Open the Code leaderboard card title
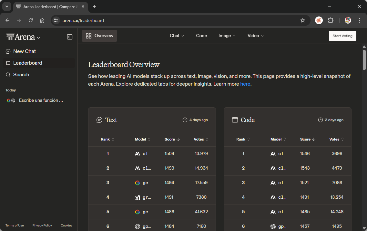367x231 pixels. coord(248,120)
